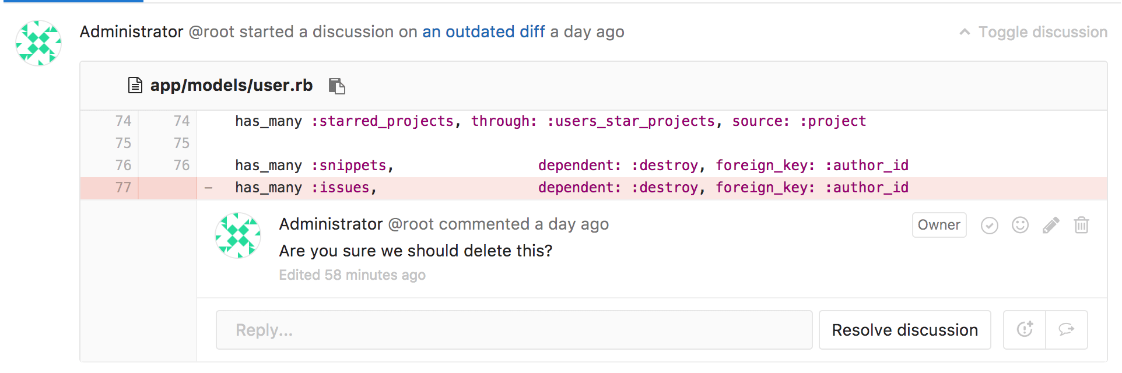Click the chevron arrow beside Toggle discussion
Screen dimensions: 1122x373
tap(965, 32)
